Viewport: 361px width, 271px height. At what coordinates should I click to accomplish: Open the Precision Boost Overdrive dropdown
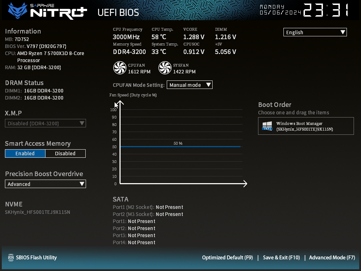click(x=45, y=184)
